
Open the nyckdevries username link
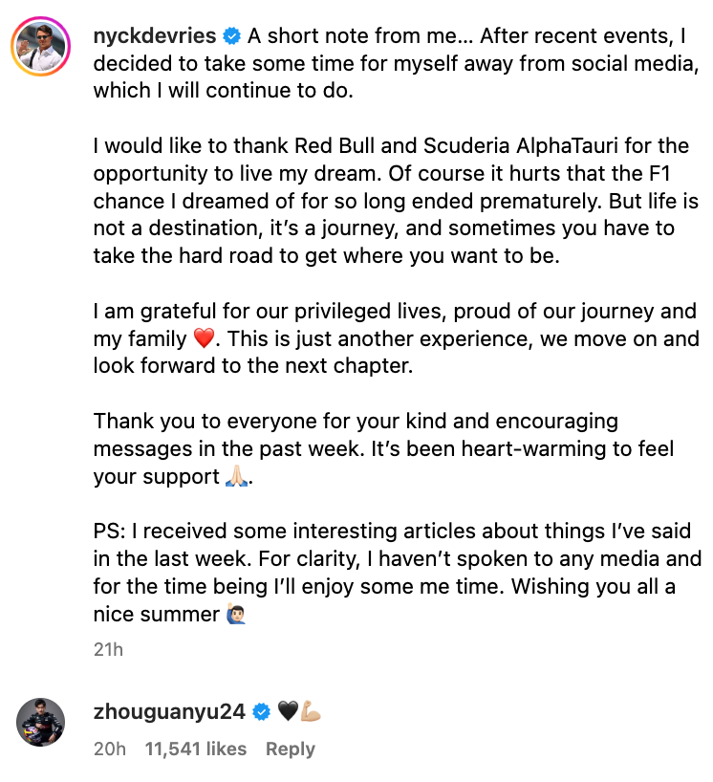[x=155, y=36]
